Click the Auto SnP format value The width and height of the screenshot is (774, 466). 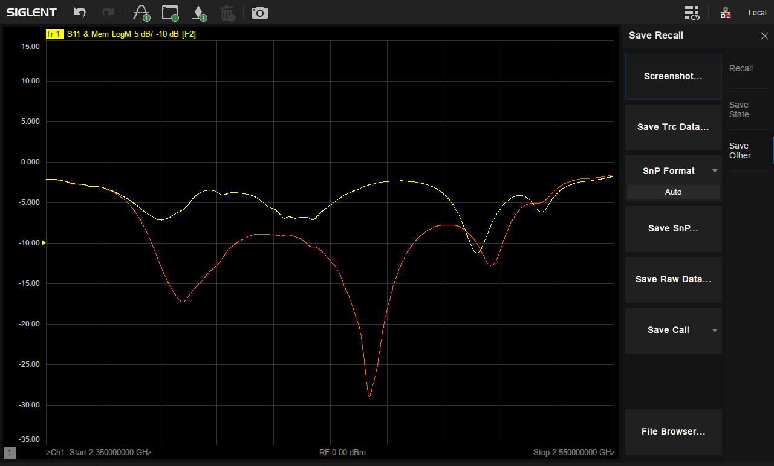(x=673, y=192)
